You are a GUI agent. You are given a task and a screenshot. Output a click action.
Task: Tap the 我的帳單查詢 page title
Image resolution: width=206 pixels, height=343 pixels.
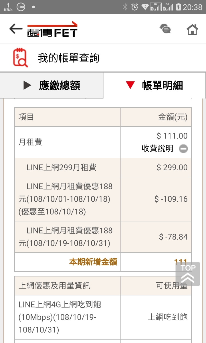click(x=69, y=58)
